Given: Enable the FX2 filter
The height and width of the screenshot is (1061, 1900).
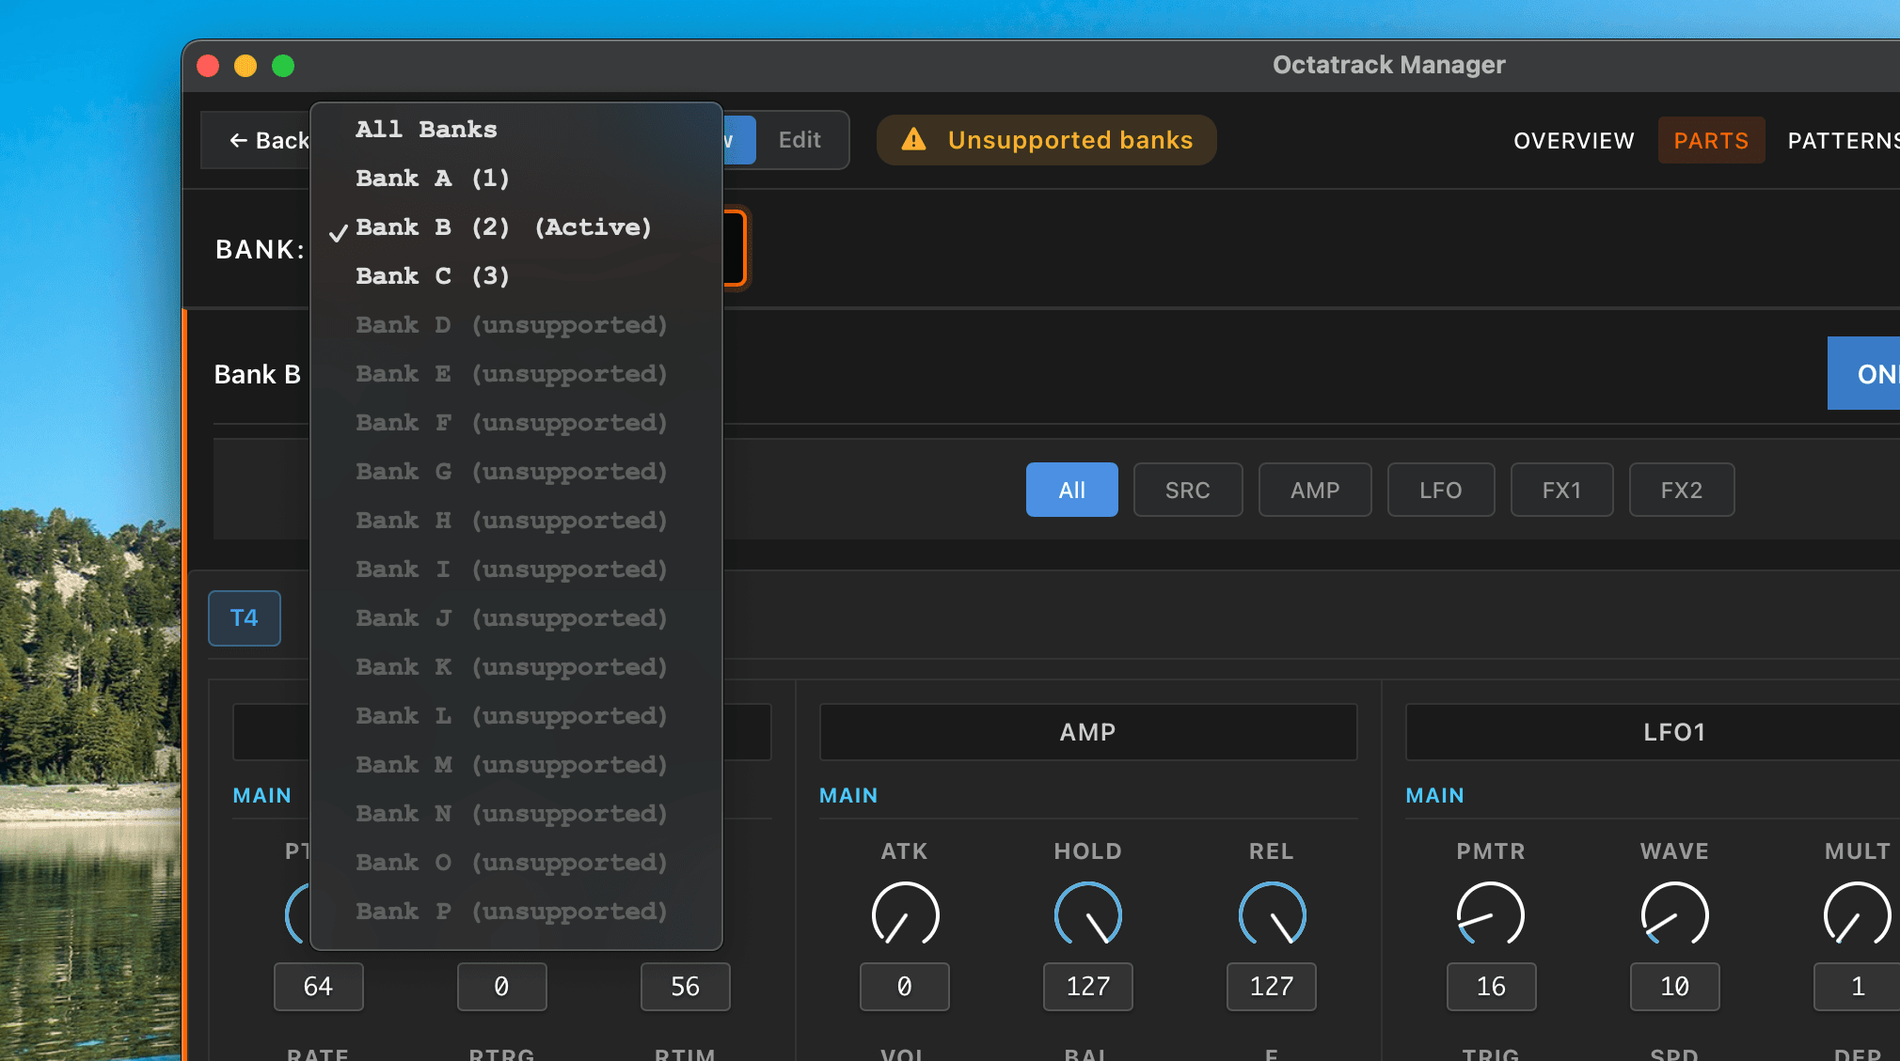Looking at the screenshot, I should click(1681, 490).
